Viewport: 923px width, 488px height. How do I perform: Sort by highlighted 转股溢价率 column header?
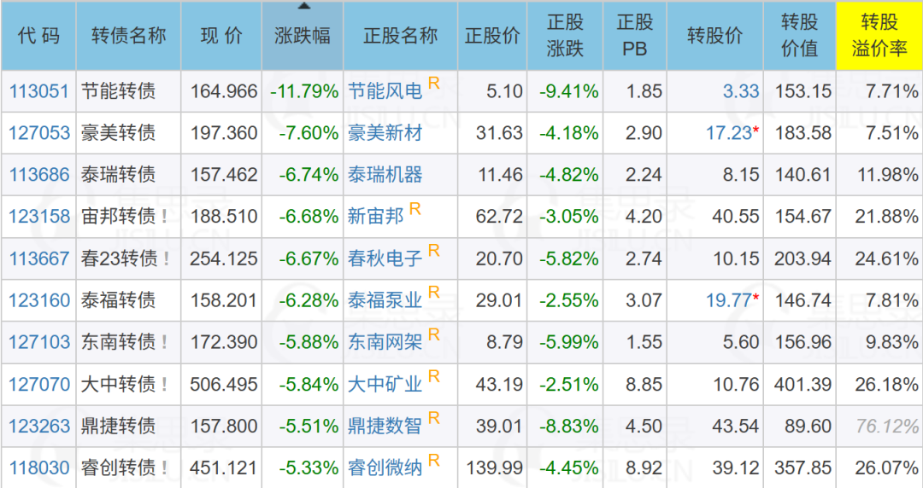(879, 36)
